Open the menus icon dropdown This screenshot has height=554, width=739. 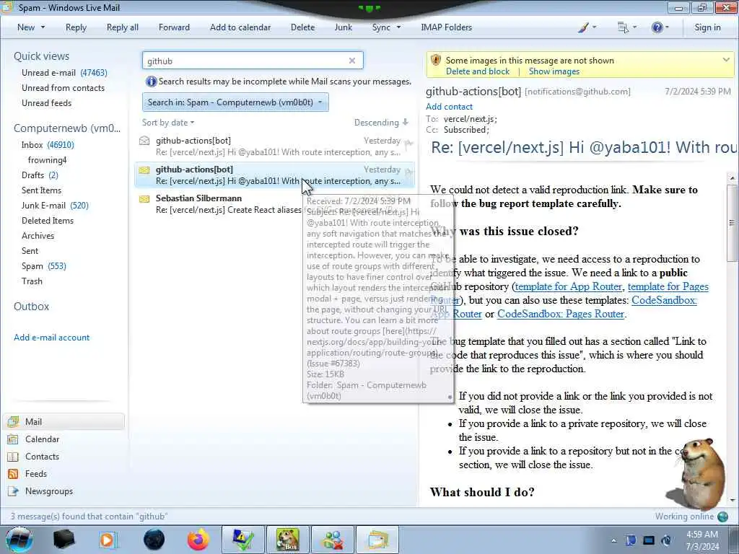click(x=627, y=27)
